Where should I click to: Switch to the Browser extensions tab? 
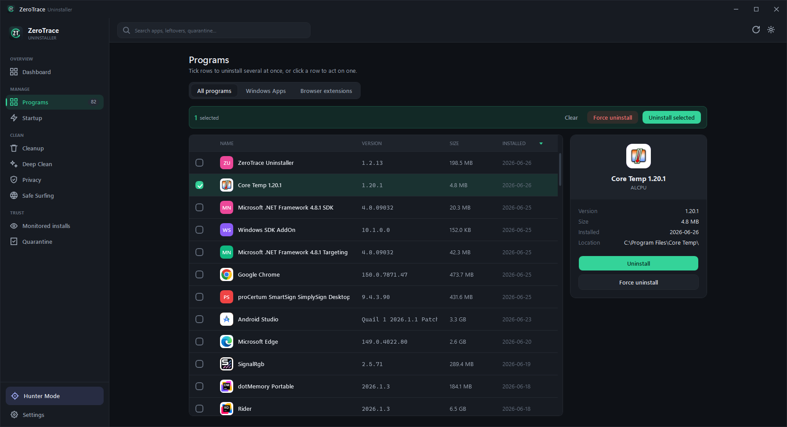pyautogui.click(x=326, y=91)
